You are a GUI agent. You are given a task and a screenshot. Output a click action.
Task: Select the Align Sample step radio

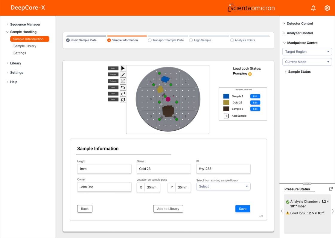click(x=191, y=40)
